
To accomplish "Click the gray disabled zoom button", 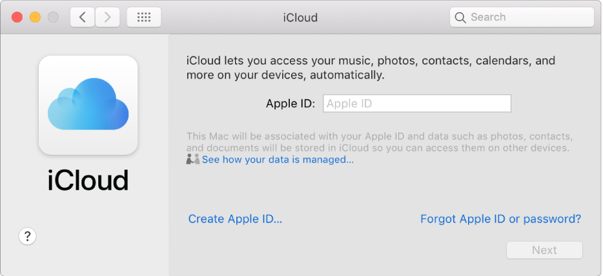I will coord(53,17).
